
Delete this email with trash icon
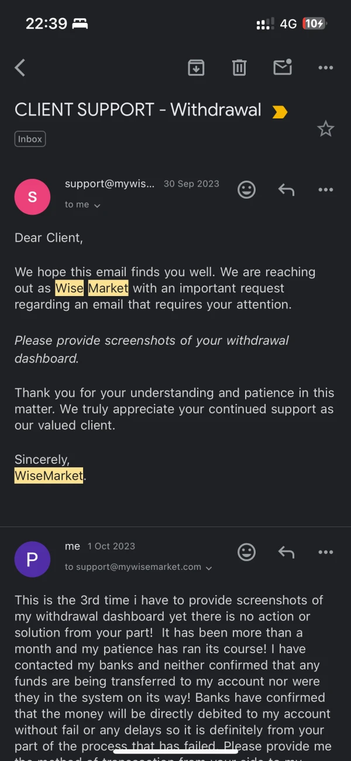coord(239,68)
